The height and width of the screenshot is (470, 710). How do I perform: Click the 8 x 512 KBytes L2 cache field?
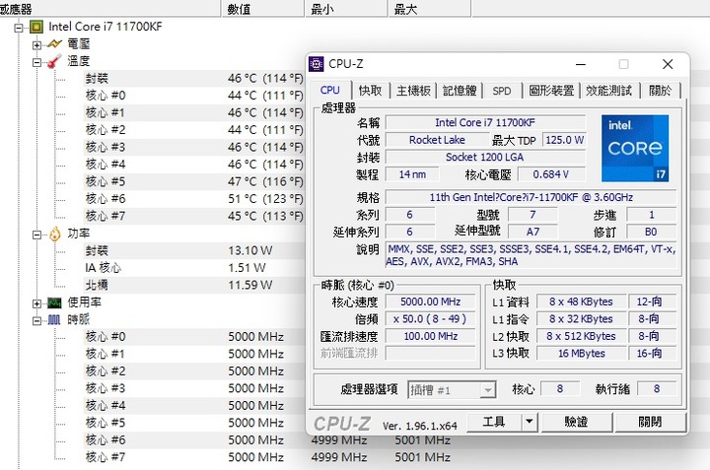point(582,336)
